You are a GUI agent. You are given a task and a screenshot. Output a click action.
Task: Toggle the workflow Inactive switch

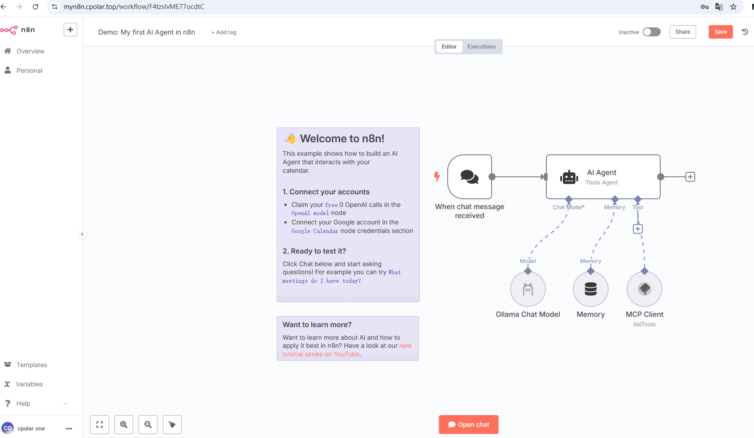click(651, 32)
